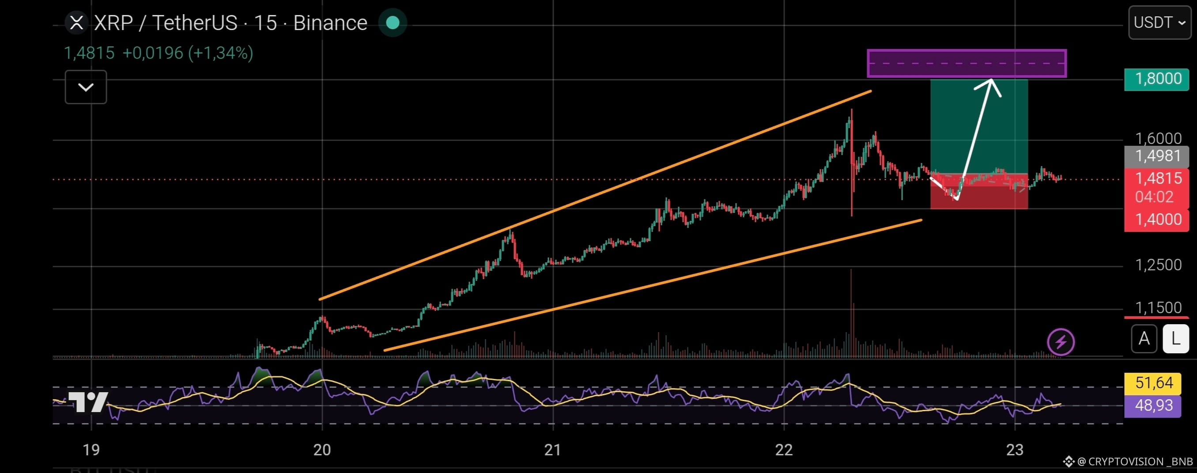Click the date label 20 on time axis

[x=321, y=450]
